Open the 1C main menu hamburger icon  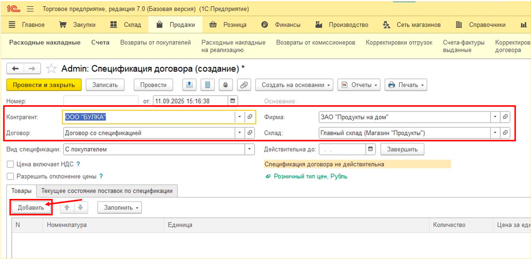(x=30, y=9)
